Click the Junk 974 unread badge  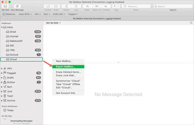tap(38, 91)
